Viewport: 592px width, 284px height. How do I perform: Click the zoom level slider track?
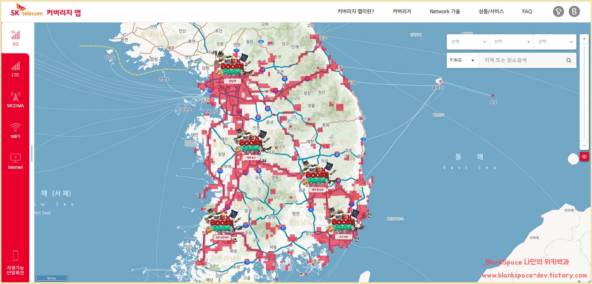[584, 92]
